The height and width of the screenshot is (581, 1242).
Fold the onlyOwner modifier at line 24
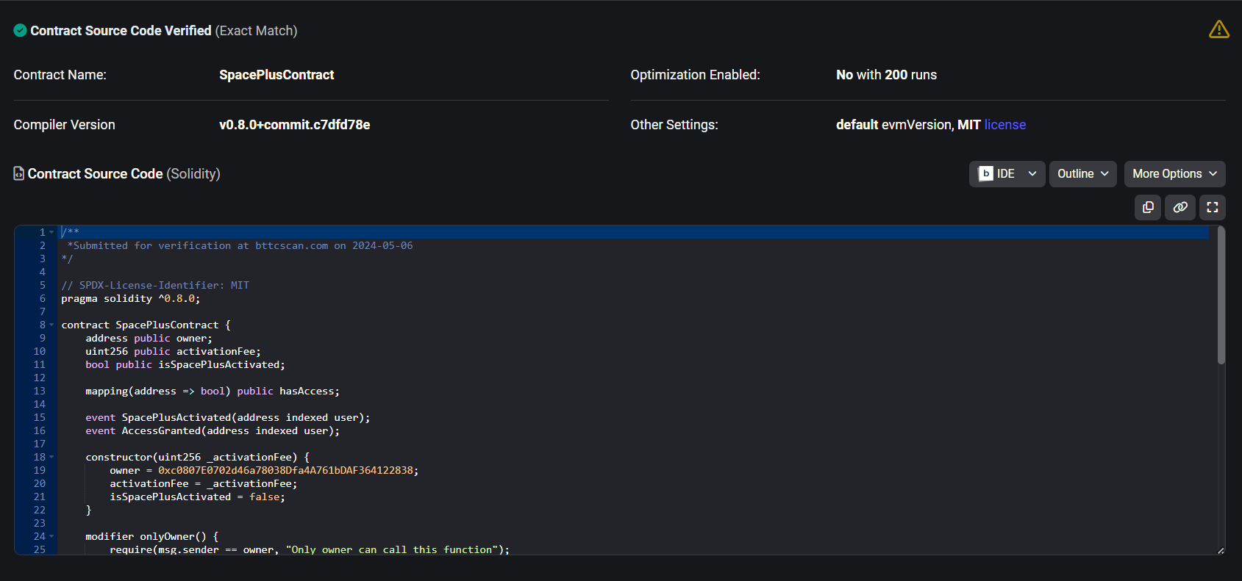pyautogui.click(x=51, y=537)
